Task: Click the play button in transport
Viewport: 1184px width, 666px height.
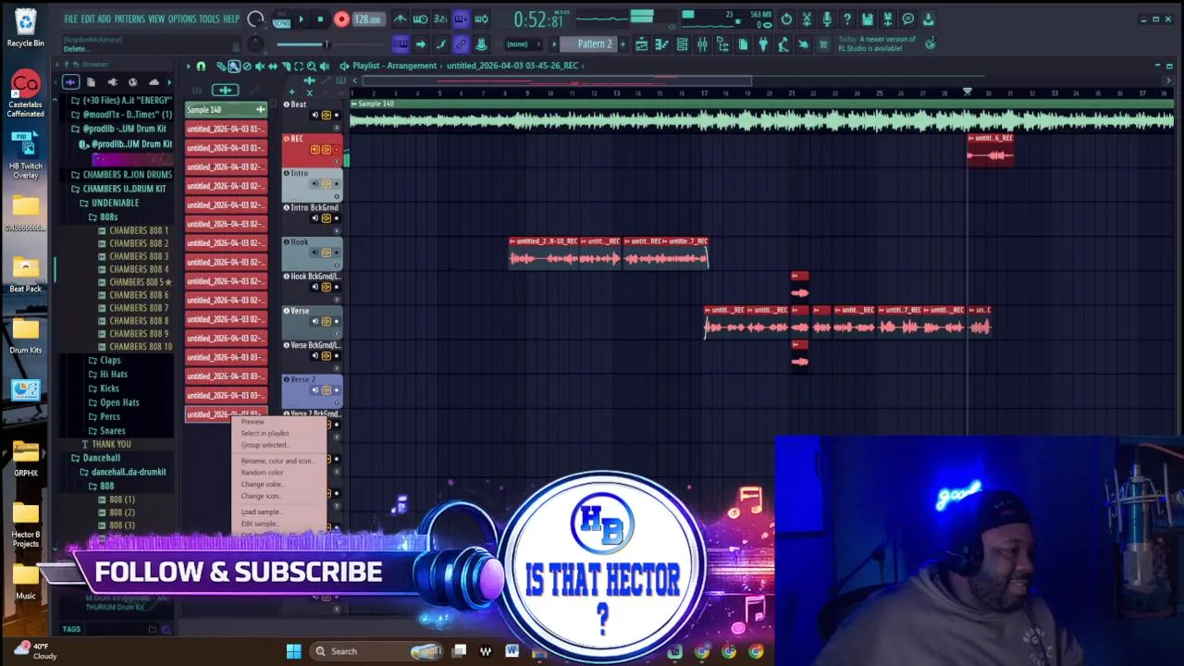Action: point(301,19)
